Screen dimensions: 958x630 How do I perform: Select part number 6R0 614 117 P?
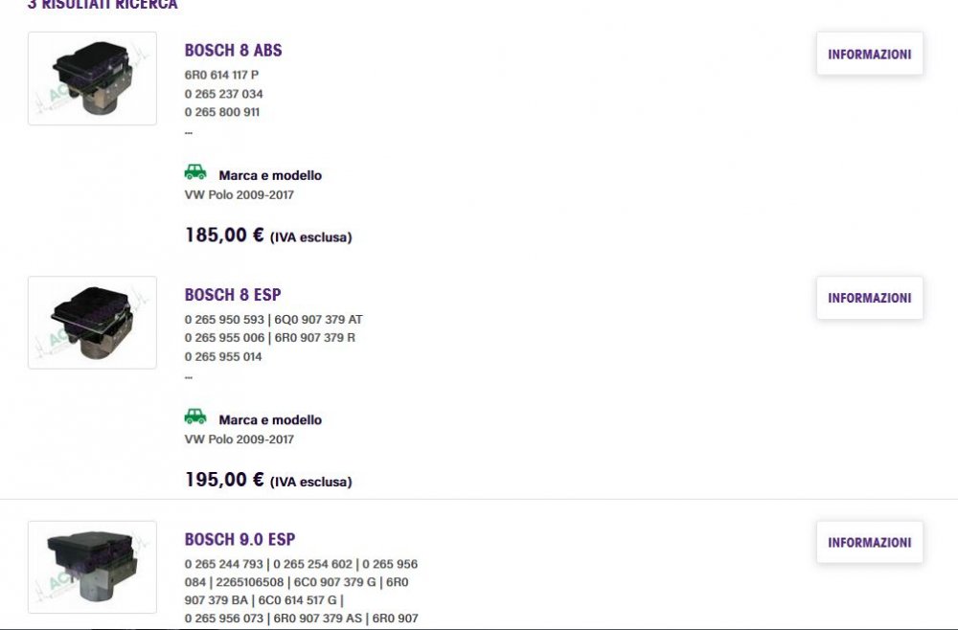(221, 75)
